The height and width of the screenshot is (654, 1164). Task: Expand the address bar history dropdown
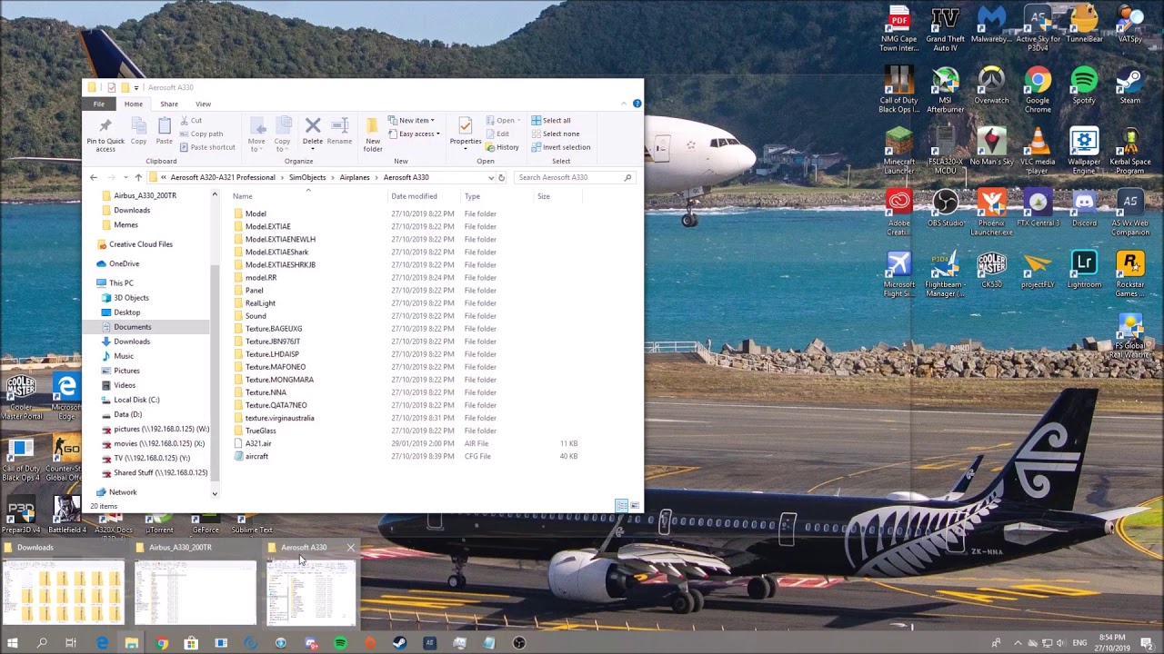point(491,177)
